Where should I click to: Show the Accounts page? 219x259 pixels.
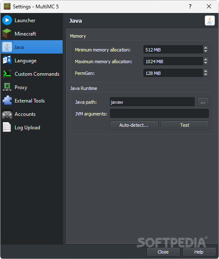(32, 114)
